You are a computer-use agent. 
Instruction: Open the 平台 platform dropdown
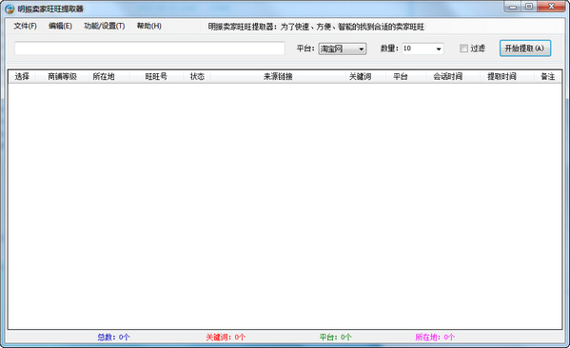coord(343,48)
